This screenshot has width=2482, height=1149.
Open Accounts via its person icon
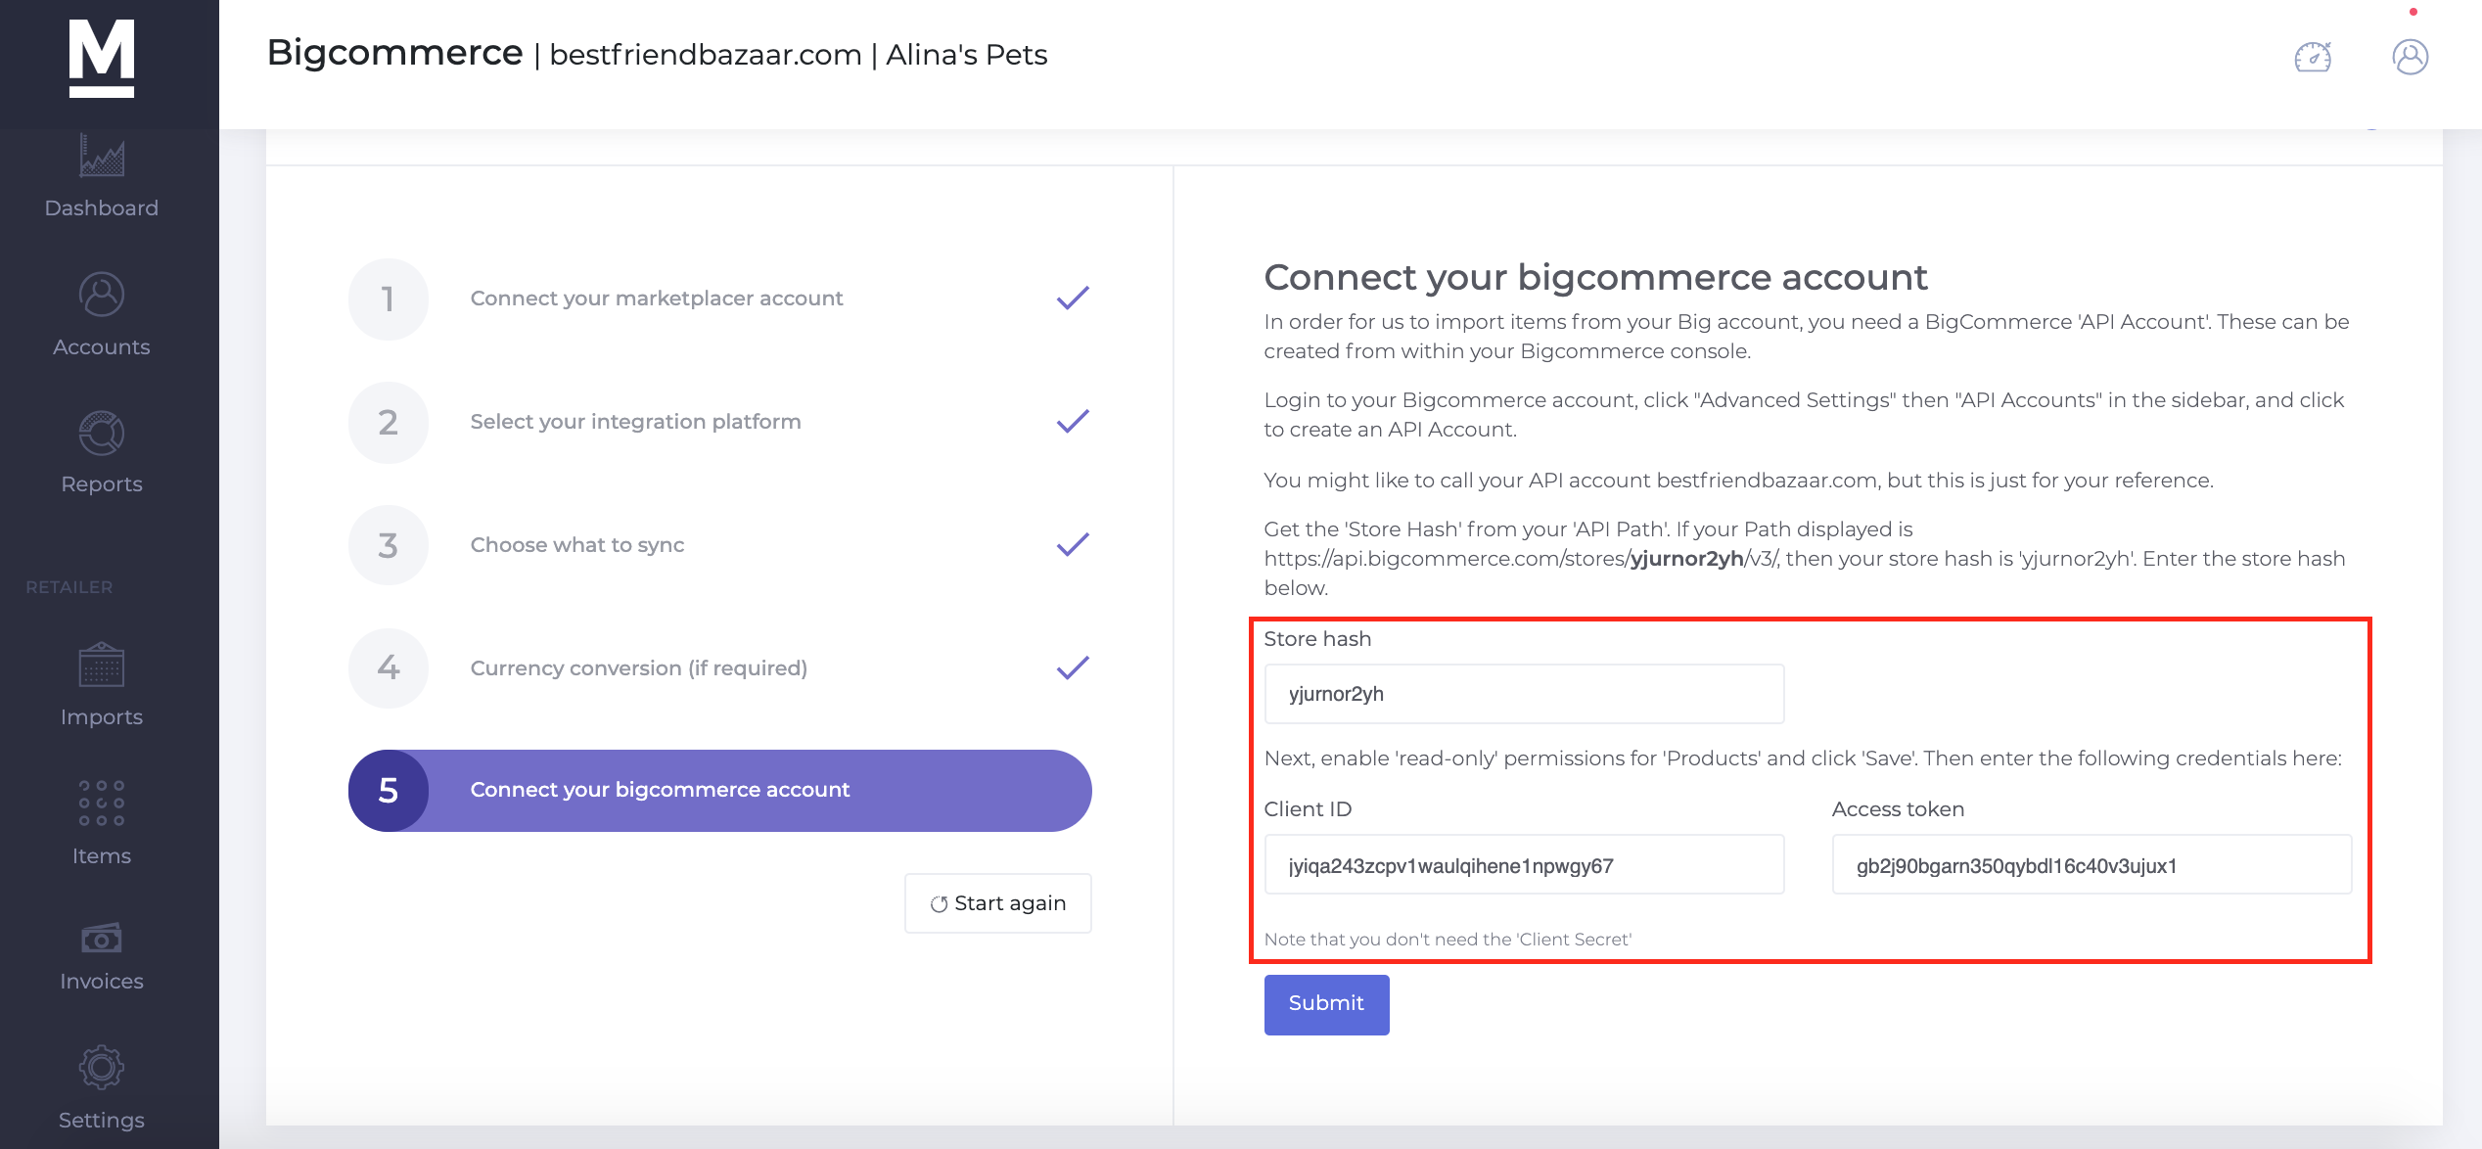coord(102,295)
